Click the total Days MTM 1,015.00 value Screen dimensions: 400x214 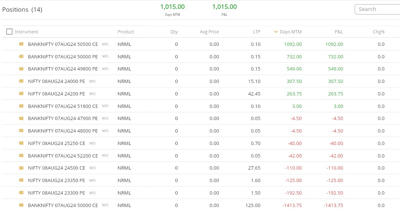tap(172, 7)
